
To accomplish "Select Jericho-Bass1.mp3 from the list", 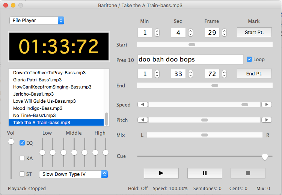I will pos(33,94).
